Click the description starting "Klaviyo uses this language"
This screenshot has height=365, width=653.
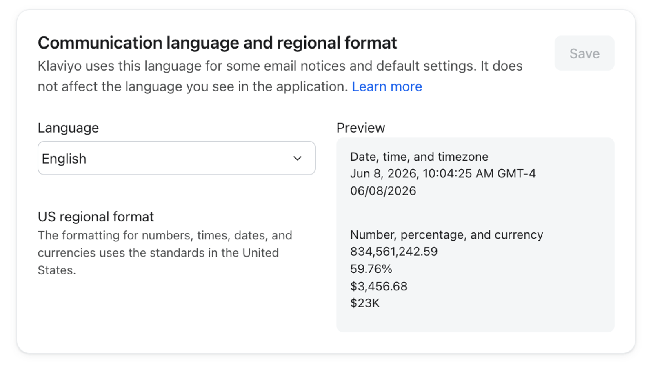280,76
